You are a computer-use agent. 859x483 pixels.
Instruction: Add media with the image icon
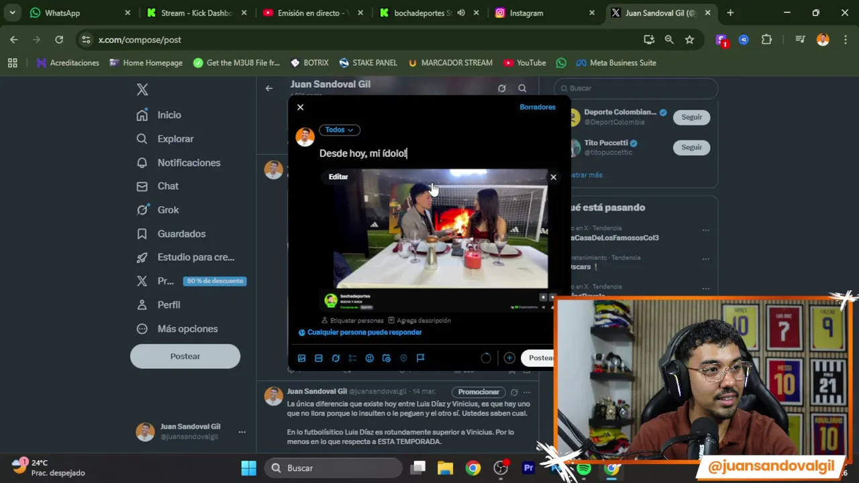click(x=301, y=358)
